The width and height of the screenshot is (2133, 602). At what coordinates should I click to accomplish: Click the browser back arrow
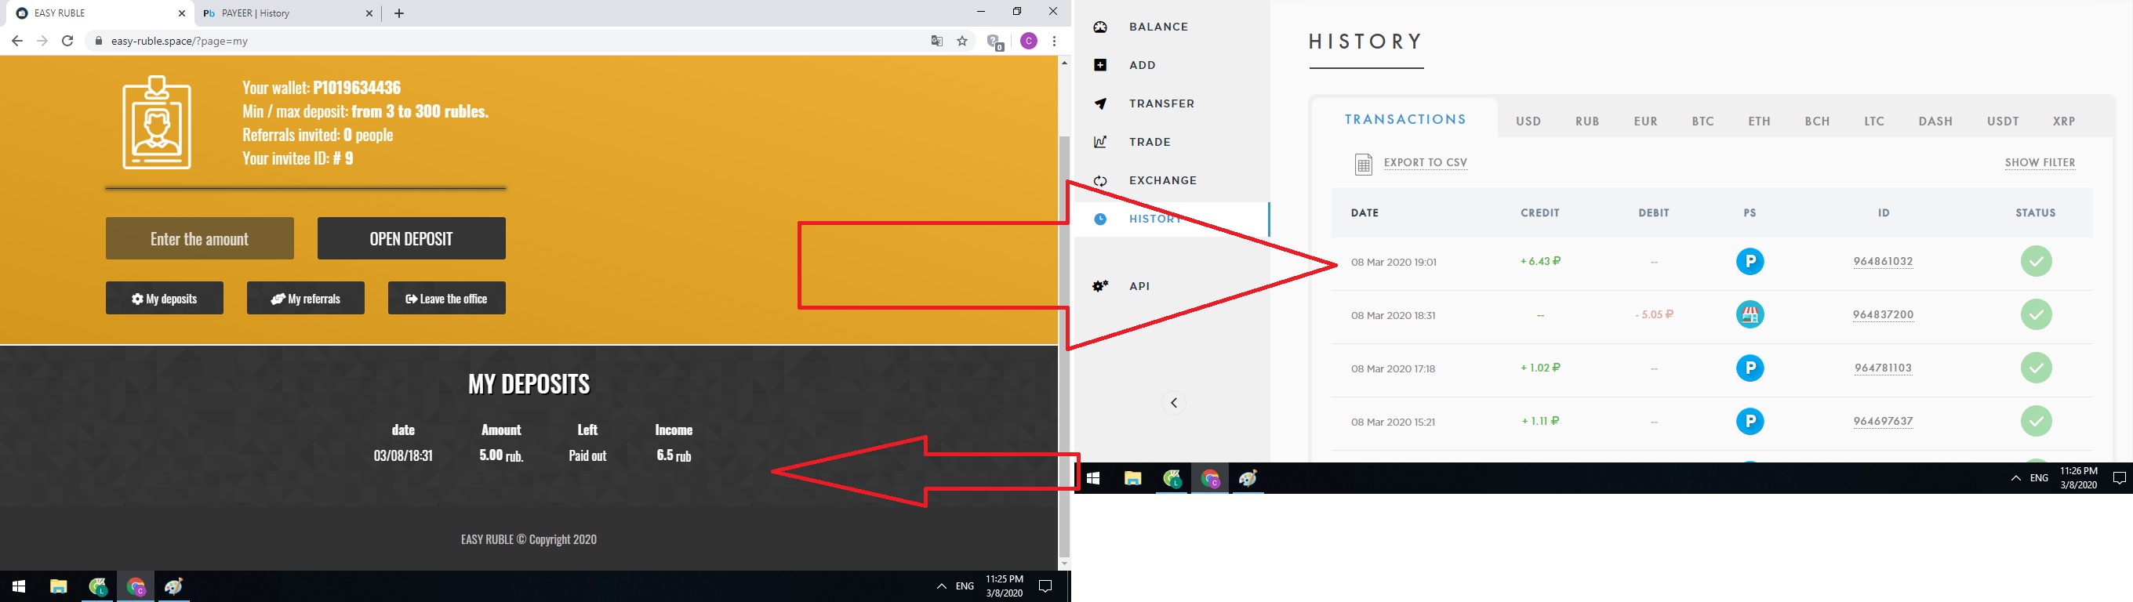pos(16,41)
